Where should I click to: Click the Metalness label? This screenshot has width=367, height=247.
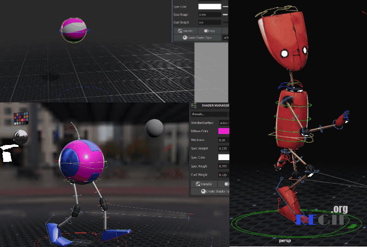[x=198, y=140]
